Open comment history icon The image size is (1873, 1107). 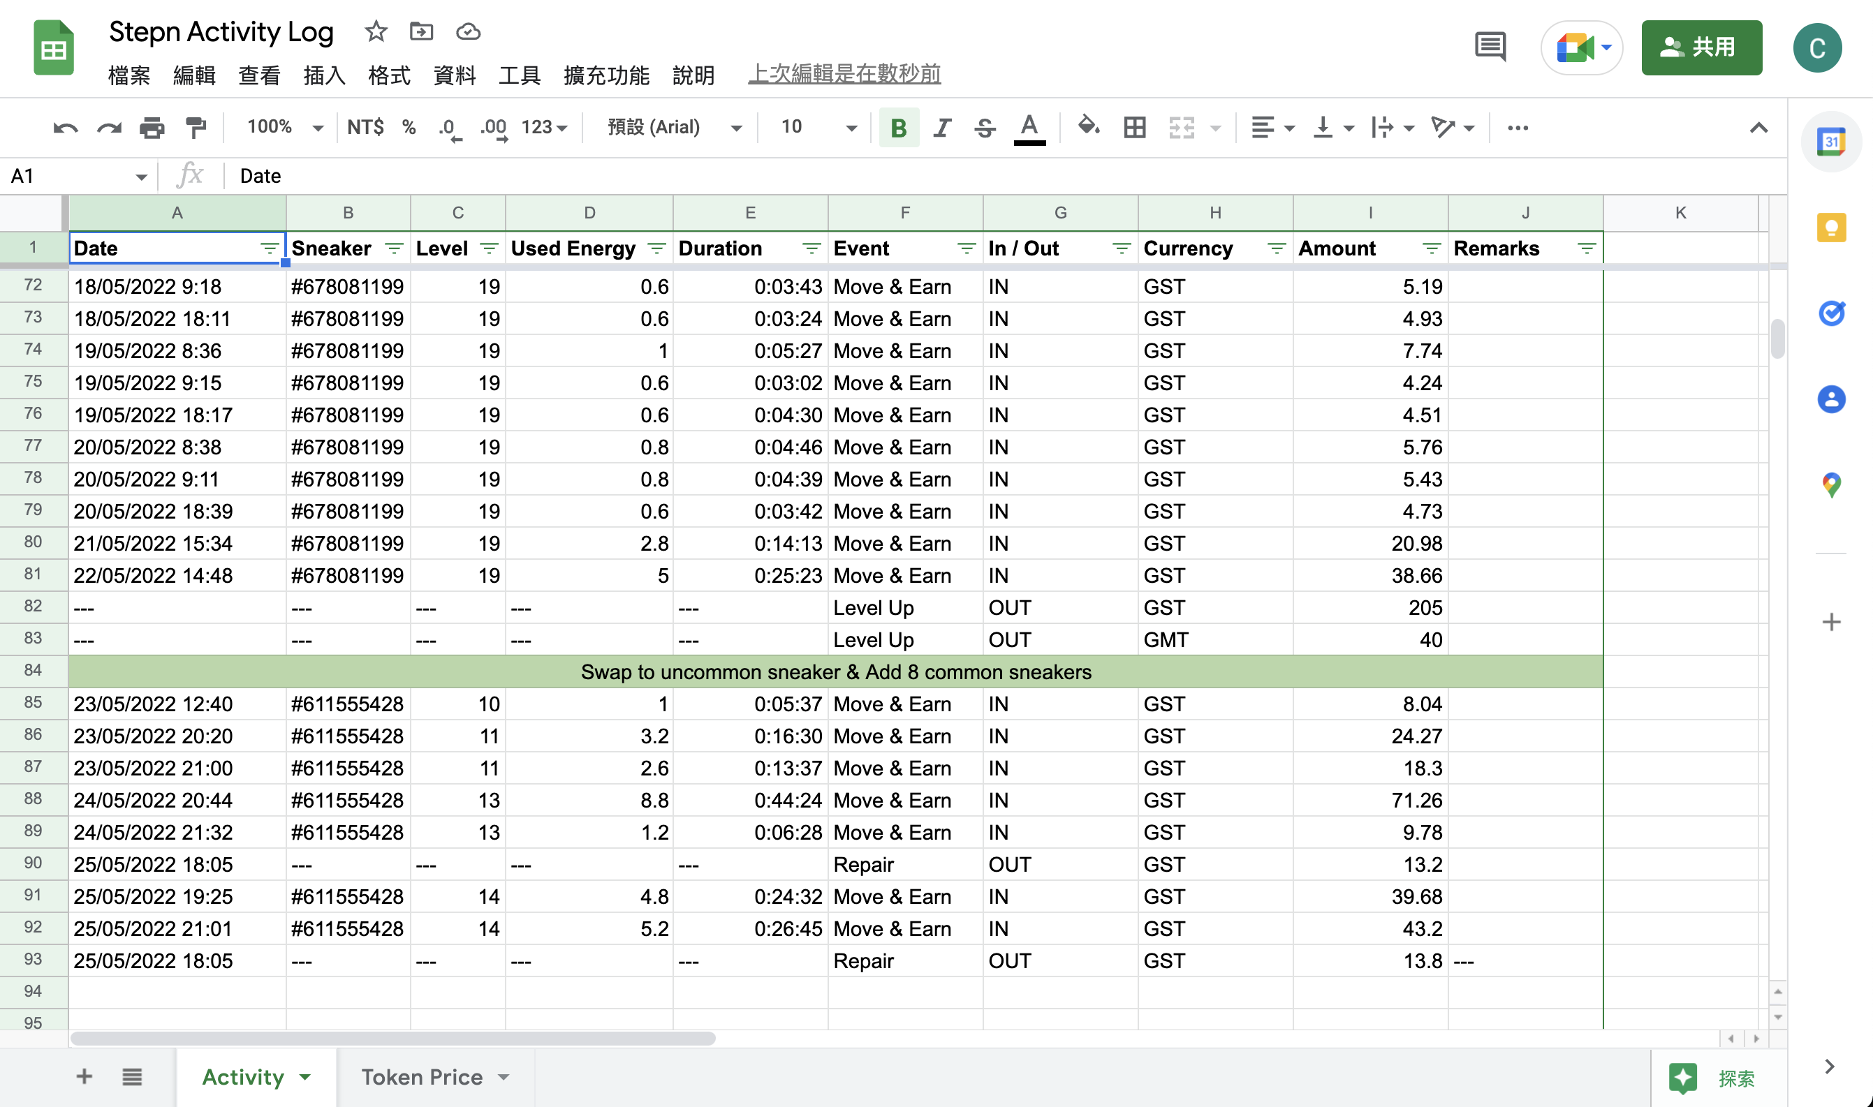point(1490,47)
